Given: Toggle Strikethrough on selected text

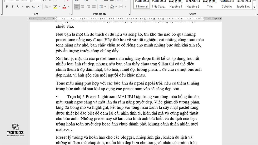Looking at the screenshot, I should tap(28, 7).
